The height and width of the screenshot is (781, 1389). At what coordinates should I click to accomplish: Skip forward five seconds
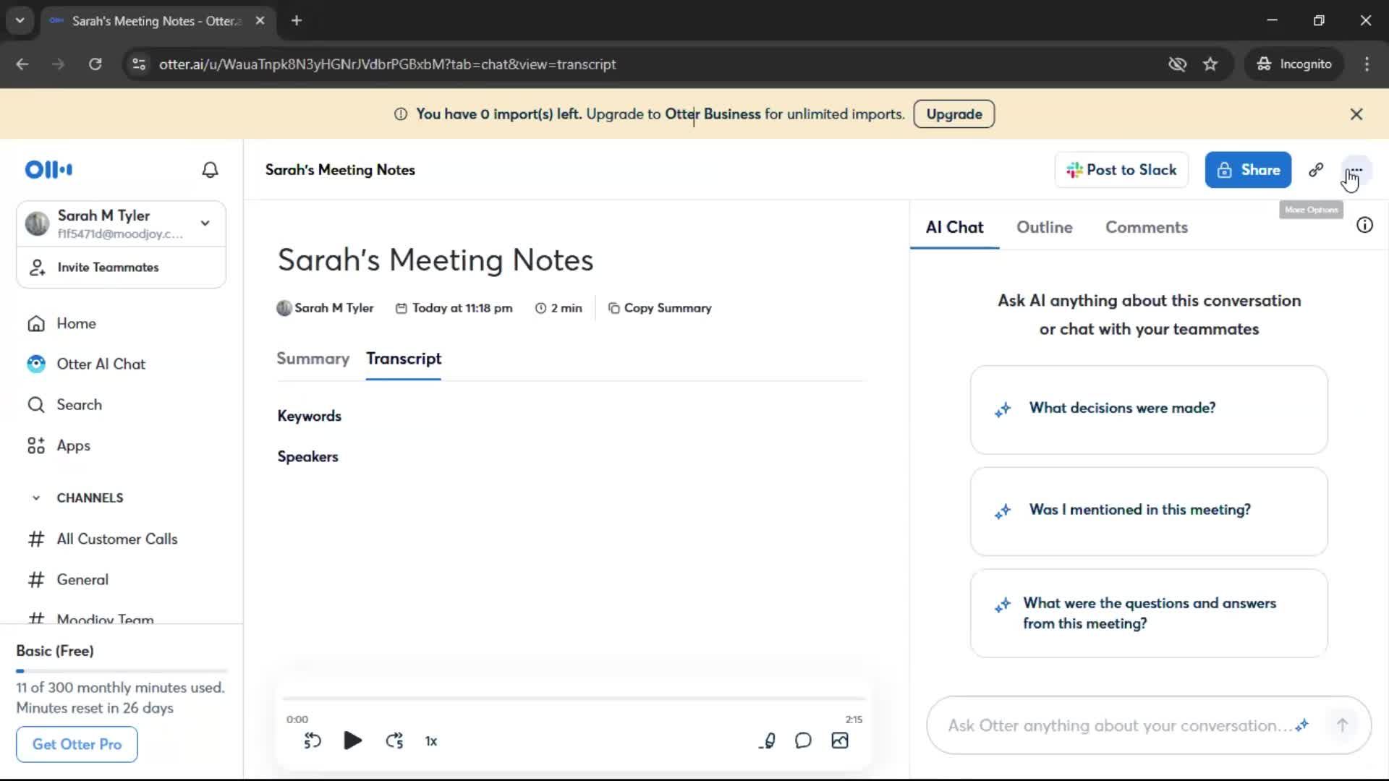tap(394, 741)
